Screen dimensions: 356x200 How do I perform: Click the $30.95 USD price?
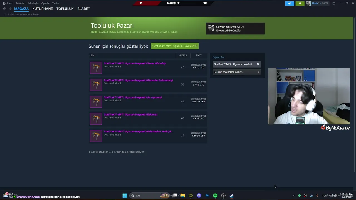coord(199,136)
